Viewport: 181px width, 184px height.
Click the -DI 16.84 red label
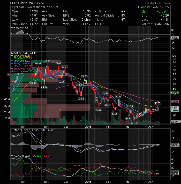(49, 156)
